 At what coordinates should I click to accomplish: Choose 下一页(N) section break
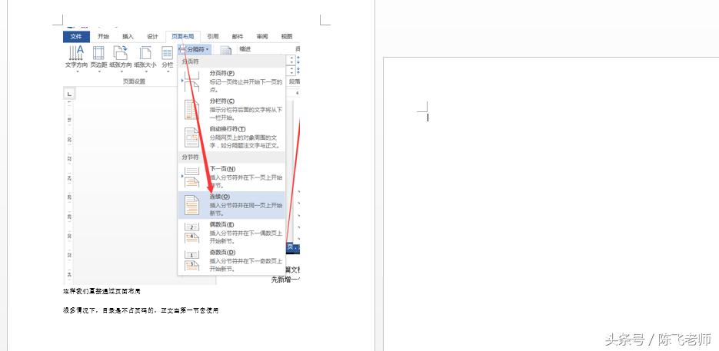click(x=231, y=177)
